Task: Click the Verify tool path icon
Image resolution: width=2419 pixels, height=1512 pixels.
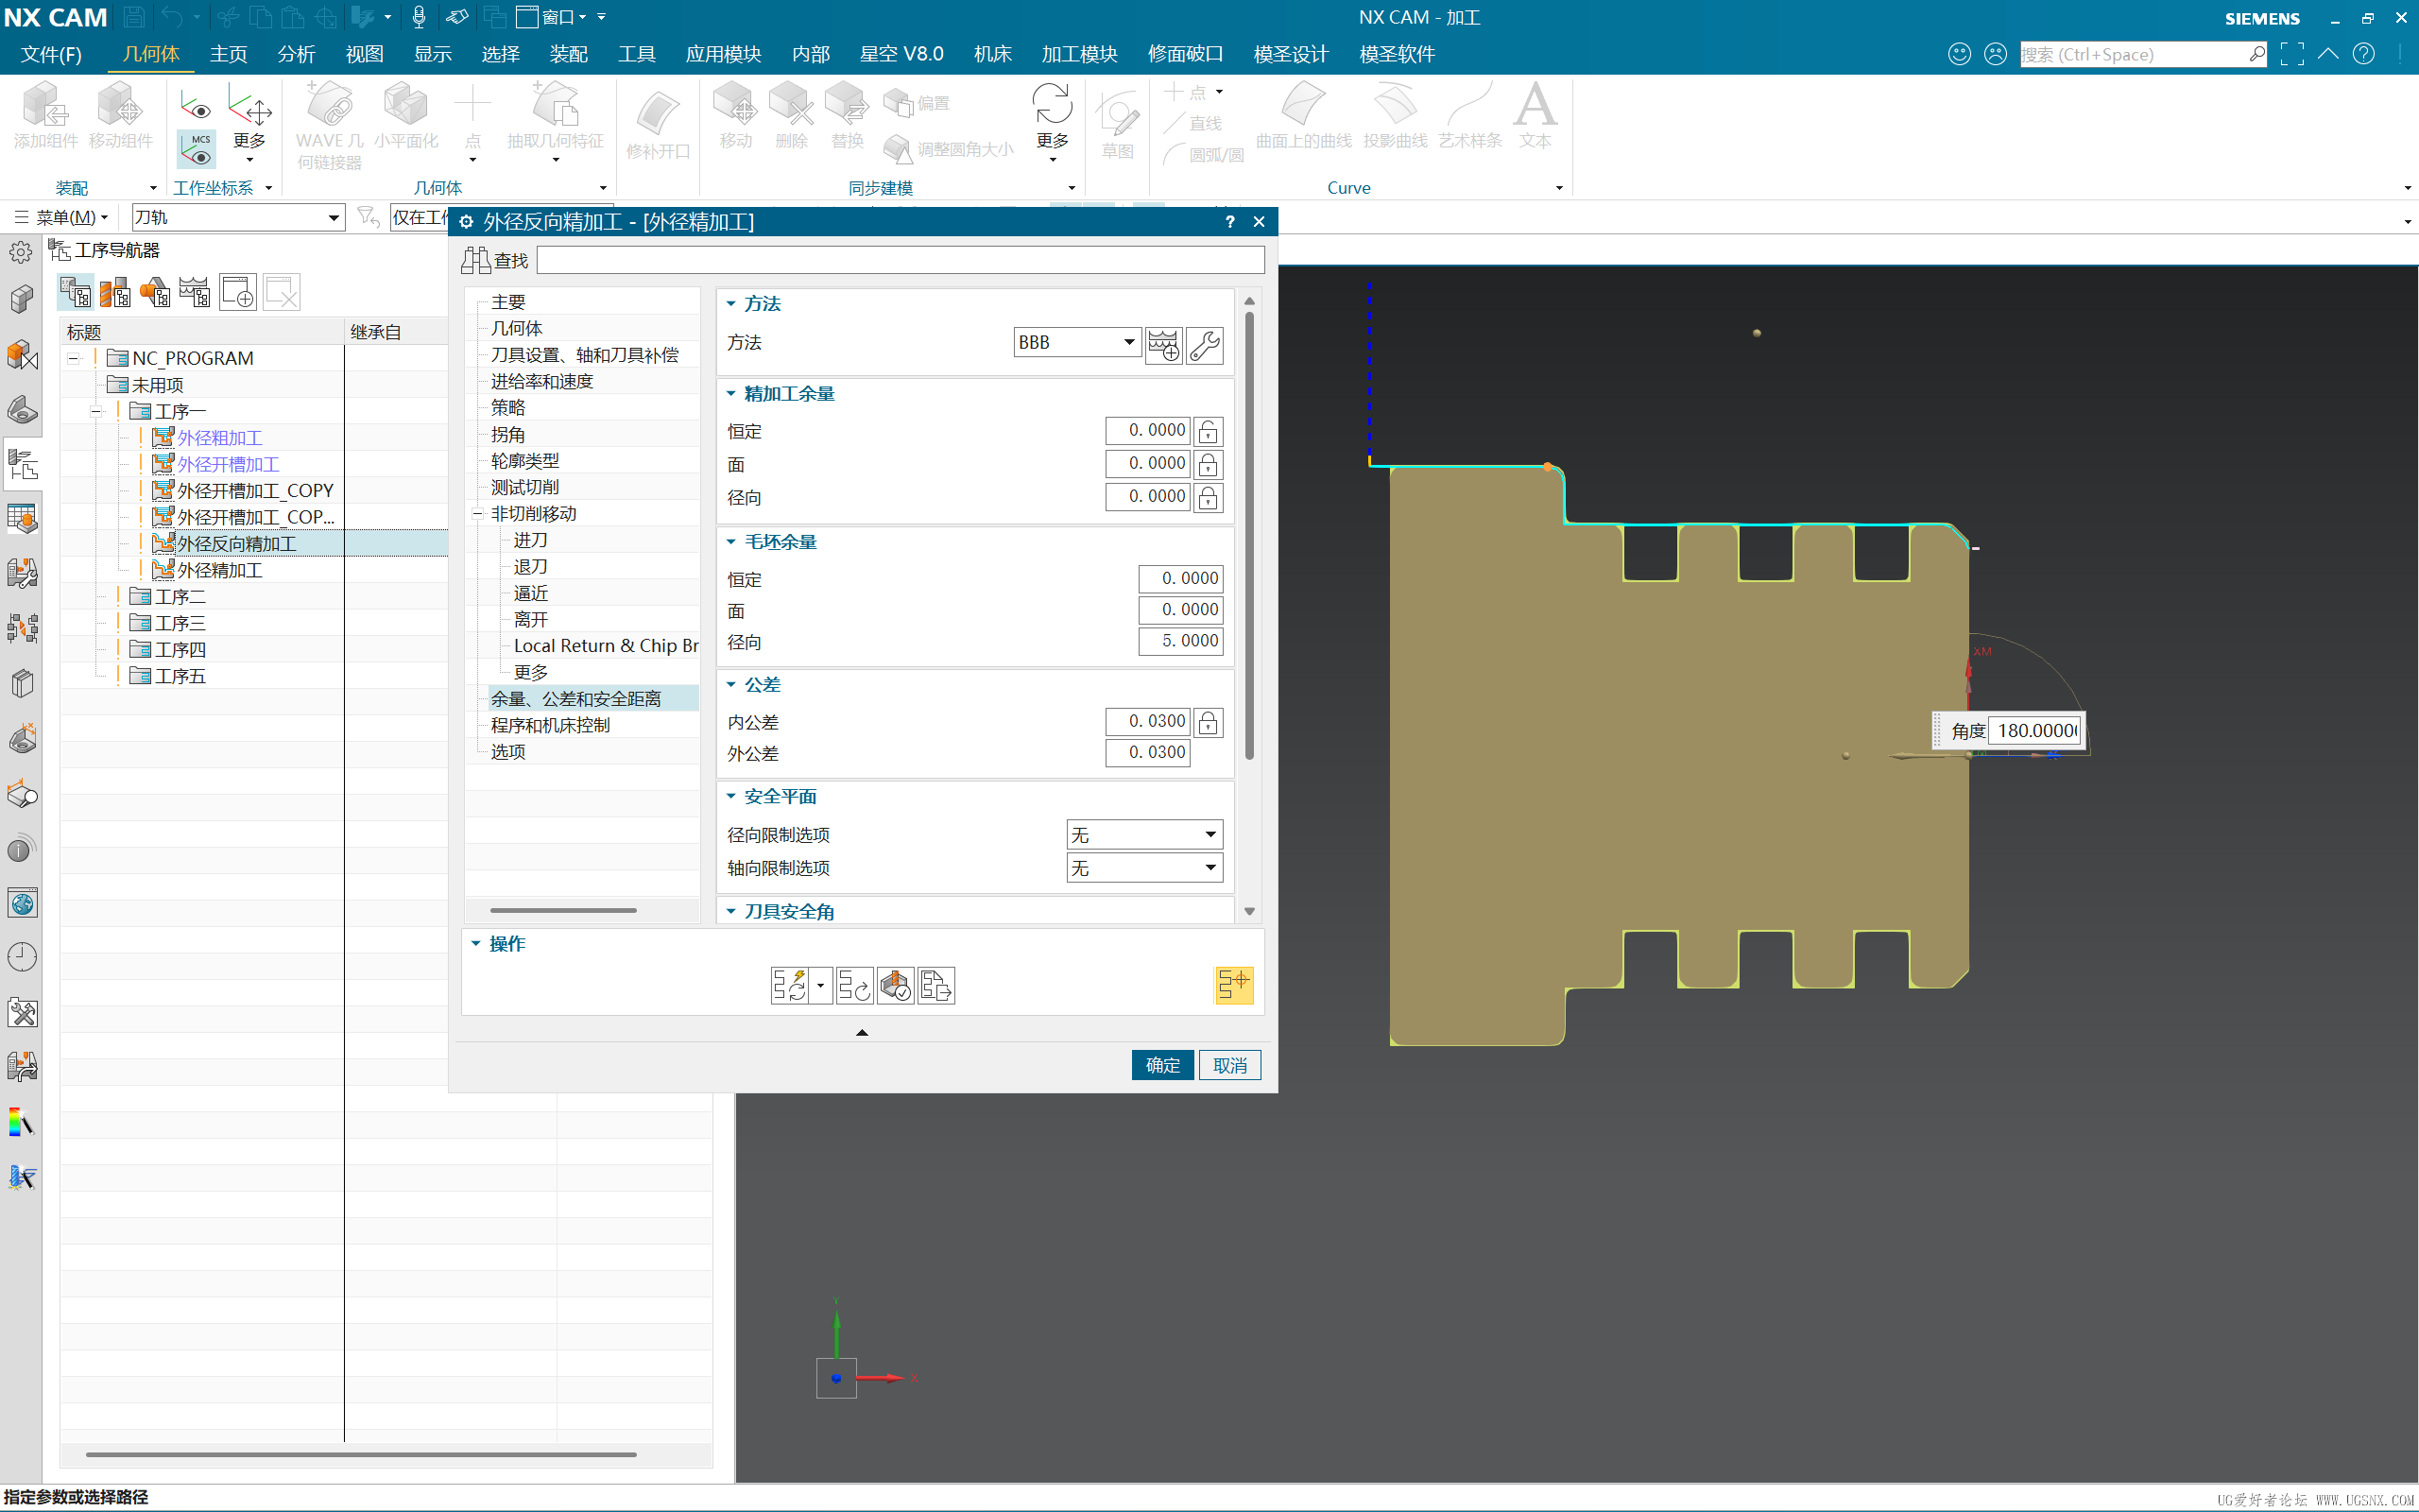Action: pyautogui.click(x=896, y=985)
